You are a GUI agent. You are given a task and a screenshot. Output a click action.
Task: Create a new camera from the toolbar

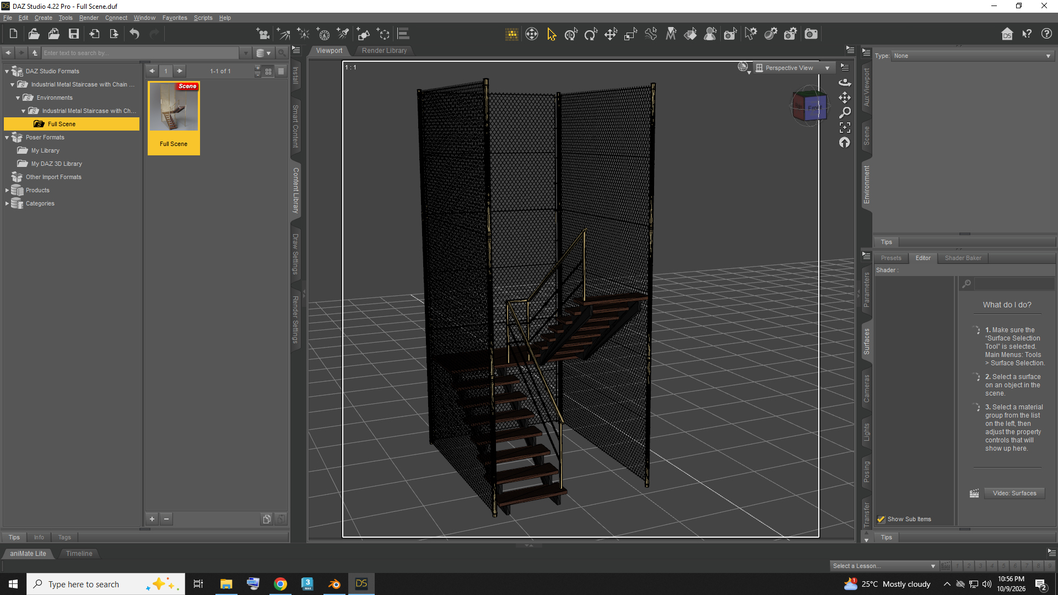263,34
